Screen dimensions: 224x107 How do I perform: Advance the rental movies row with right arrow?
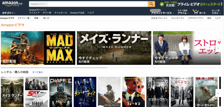(x=218, y=93)
